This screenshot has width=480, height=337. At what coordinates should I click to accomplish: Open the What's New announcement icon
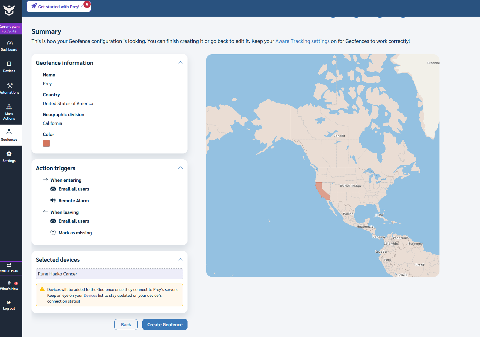point(9,283)
